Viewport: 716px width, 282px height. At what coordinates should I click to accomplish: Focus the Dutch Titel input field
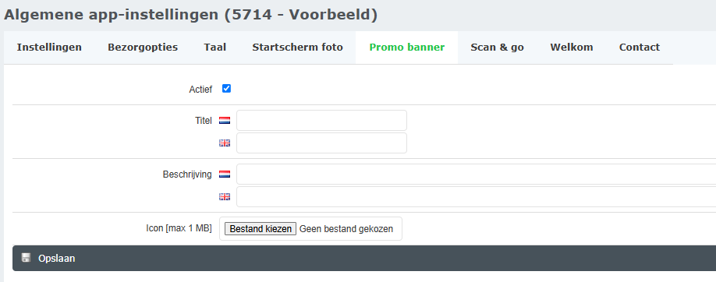point(321,121)
